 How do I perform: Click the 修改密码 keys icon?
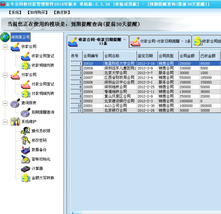[26, 140]
